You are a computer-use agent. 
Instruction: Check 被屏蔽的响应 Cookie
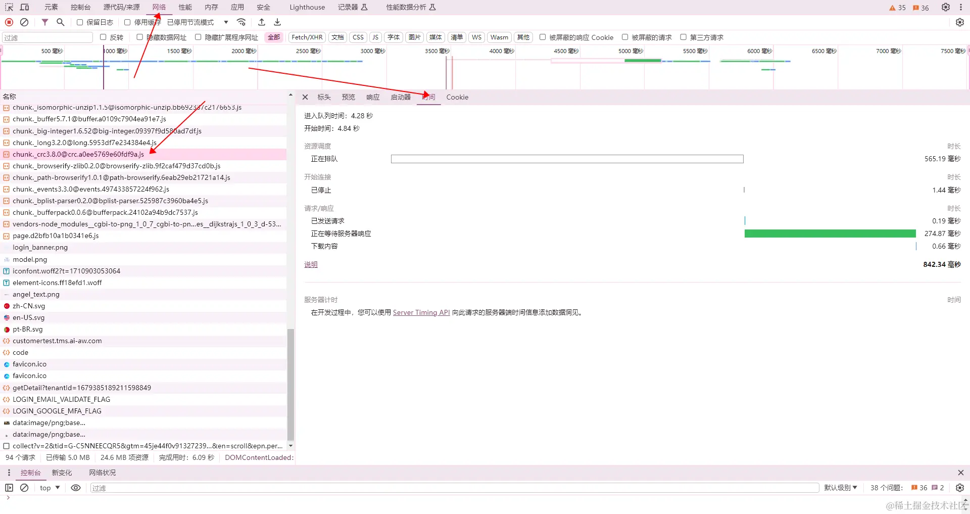[543, 37]
